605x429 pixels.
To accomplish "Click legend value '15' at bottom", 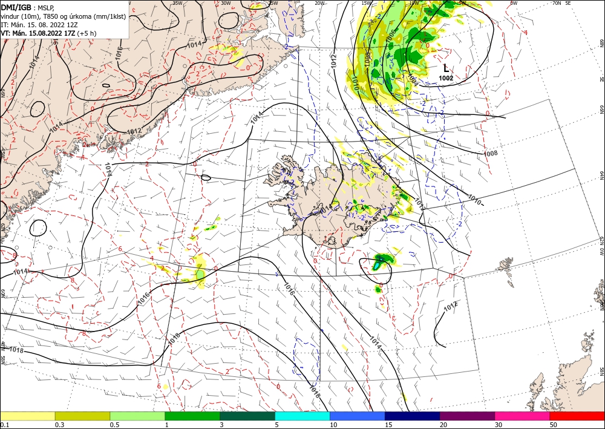I will (x=388, y=425).
